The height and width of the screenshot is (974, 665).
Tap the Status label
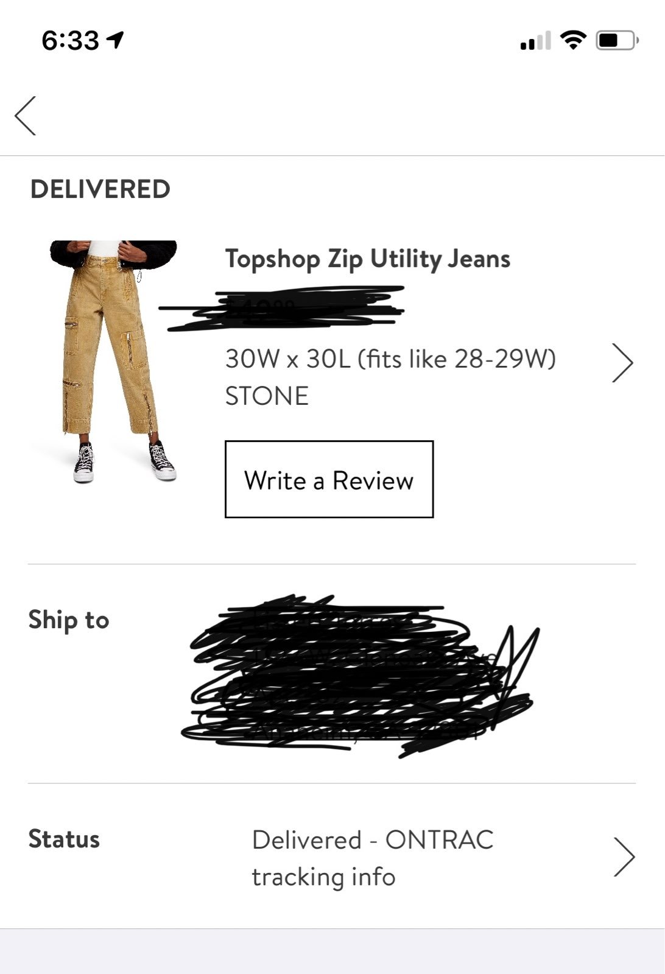coord(64,839)
